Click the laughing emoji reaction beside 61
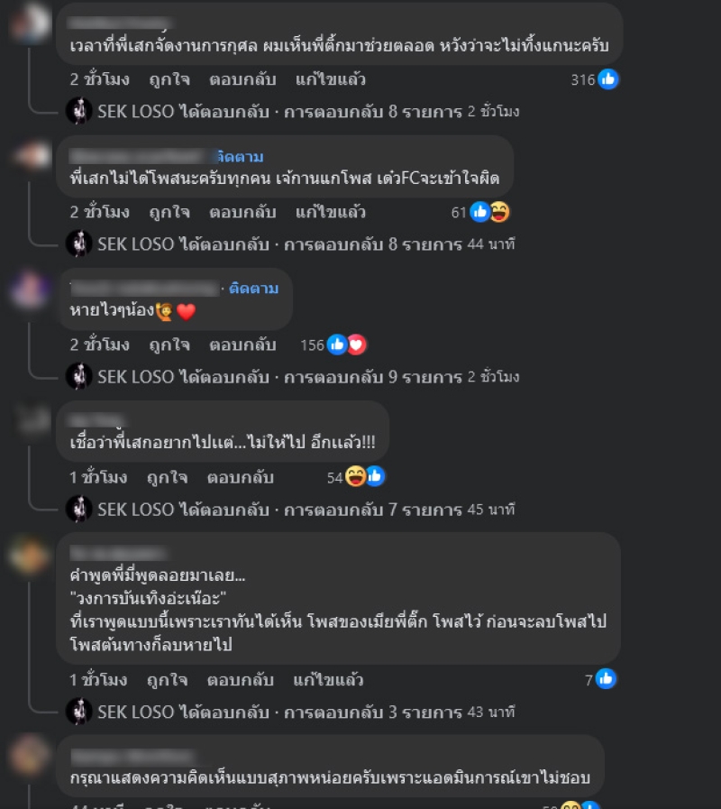 (500, 212)
